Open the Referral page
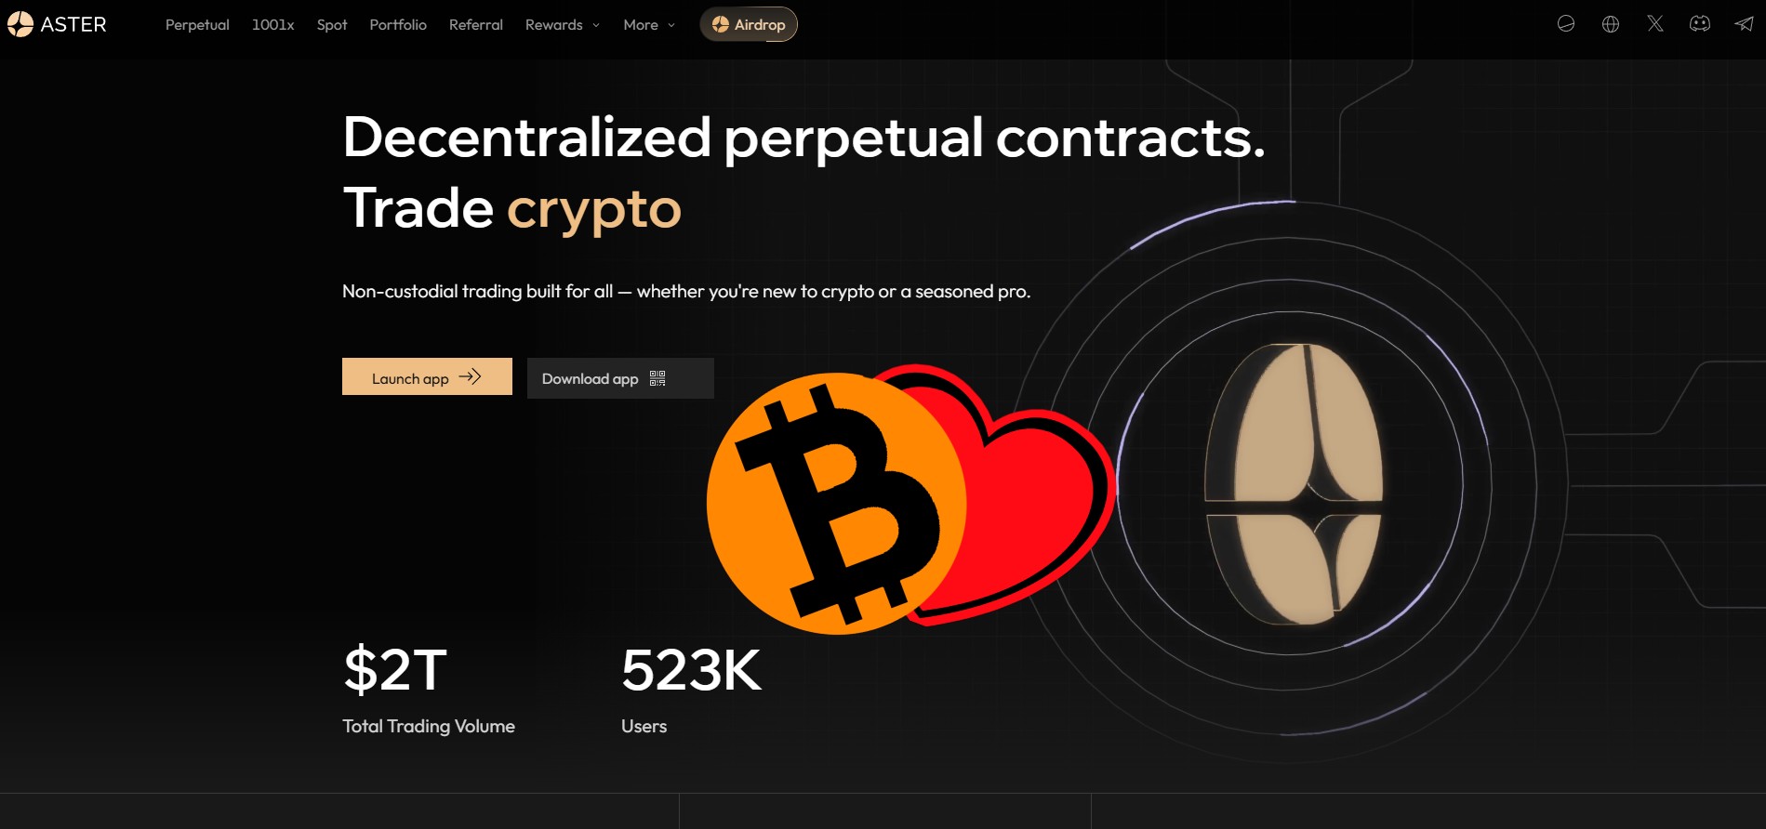This screenshot has height=829, width=1766. coord(476,24)
